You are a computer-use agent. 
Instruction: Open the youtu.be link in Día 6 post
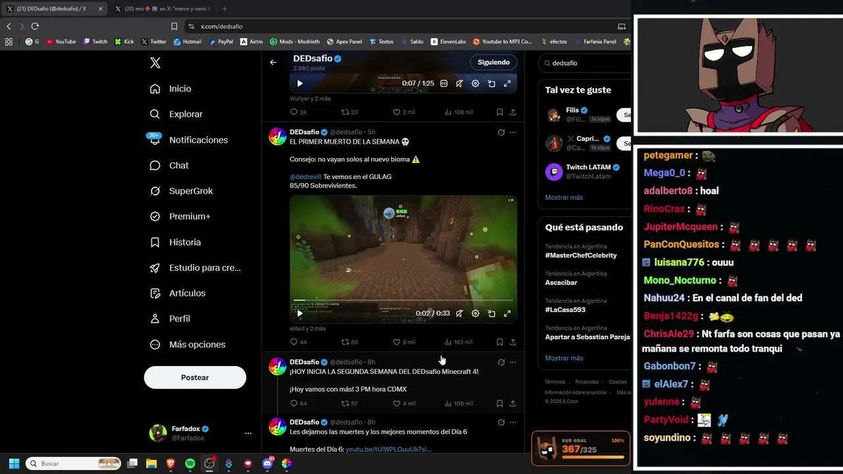pyautogui.click(x=389, y=449)
